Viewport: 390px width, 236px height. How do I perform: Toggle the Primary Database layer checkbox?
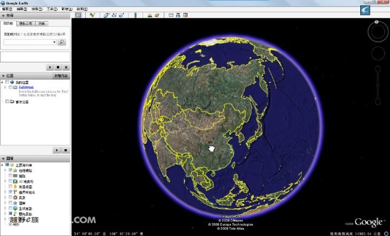click(x=7, y=165)
